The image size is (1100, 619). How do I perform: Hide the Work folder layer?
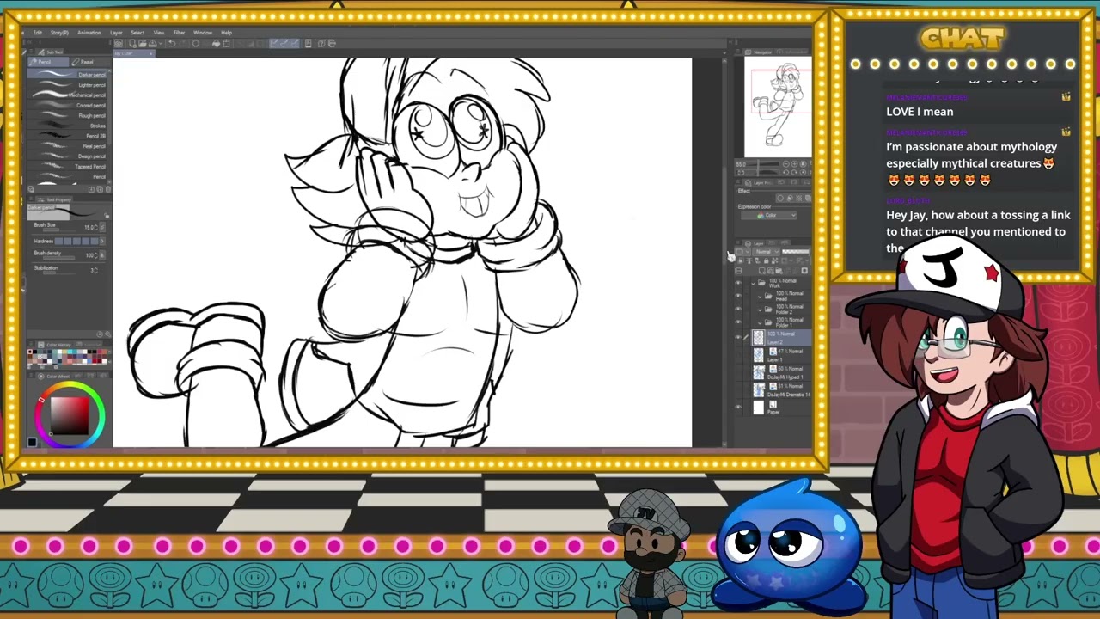tap(738, 283)
